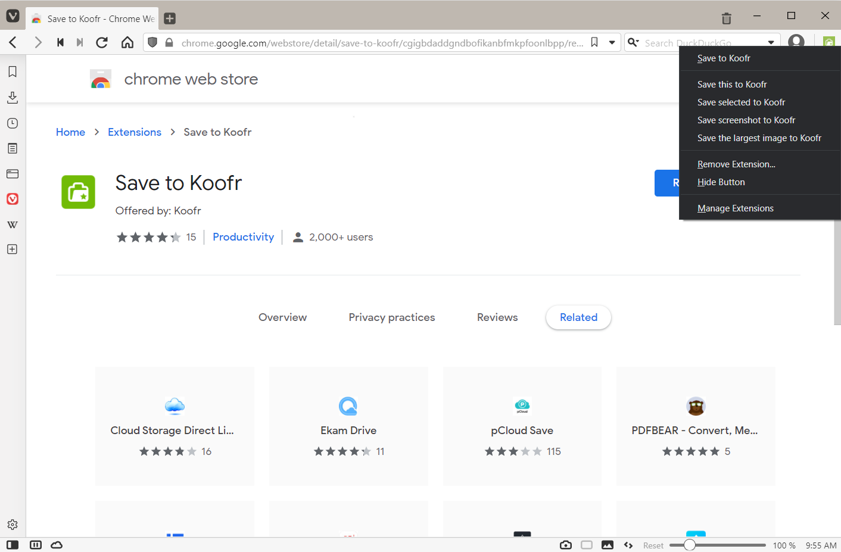This screenshot has height=552, width=841.
Task: Choose Save this to Koofr
Action: 760,85
